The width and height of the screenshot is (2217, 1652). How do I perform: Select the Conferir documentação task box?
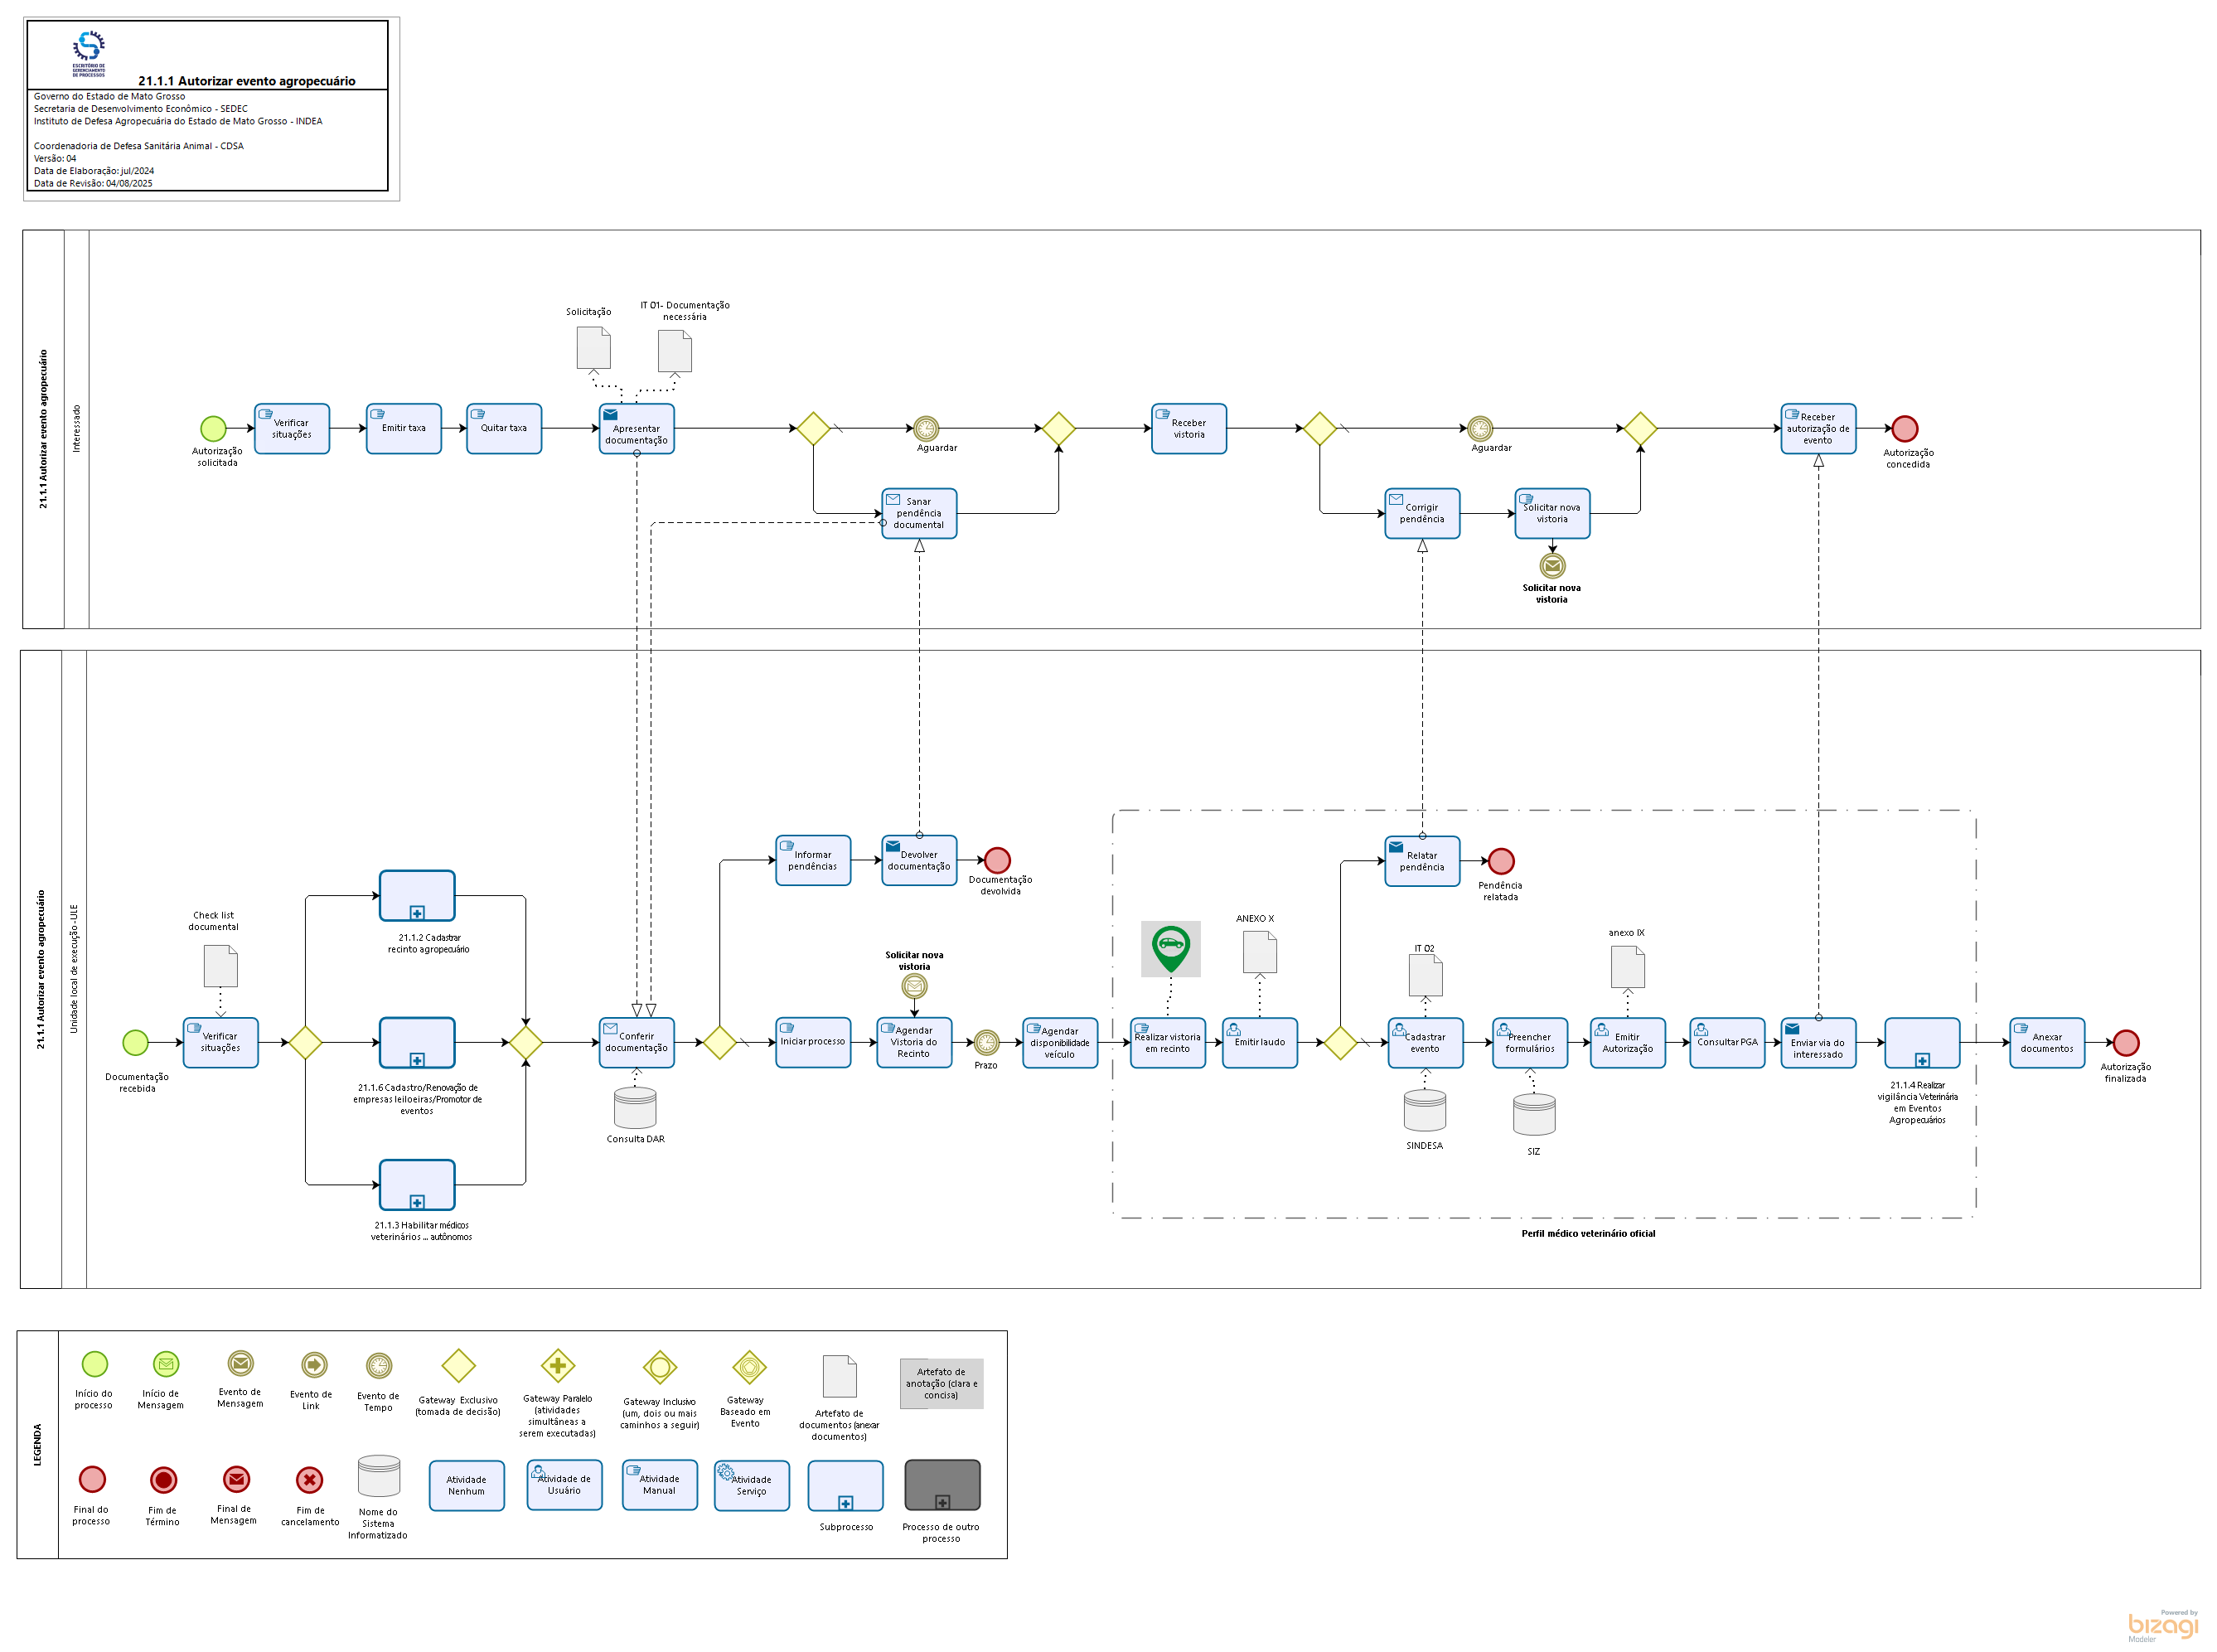click(636, 1043)
